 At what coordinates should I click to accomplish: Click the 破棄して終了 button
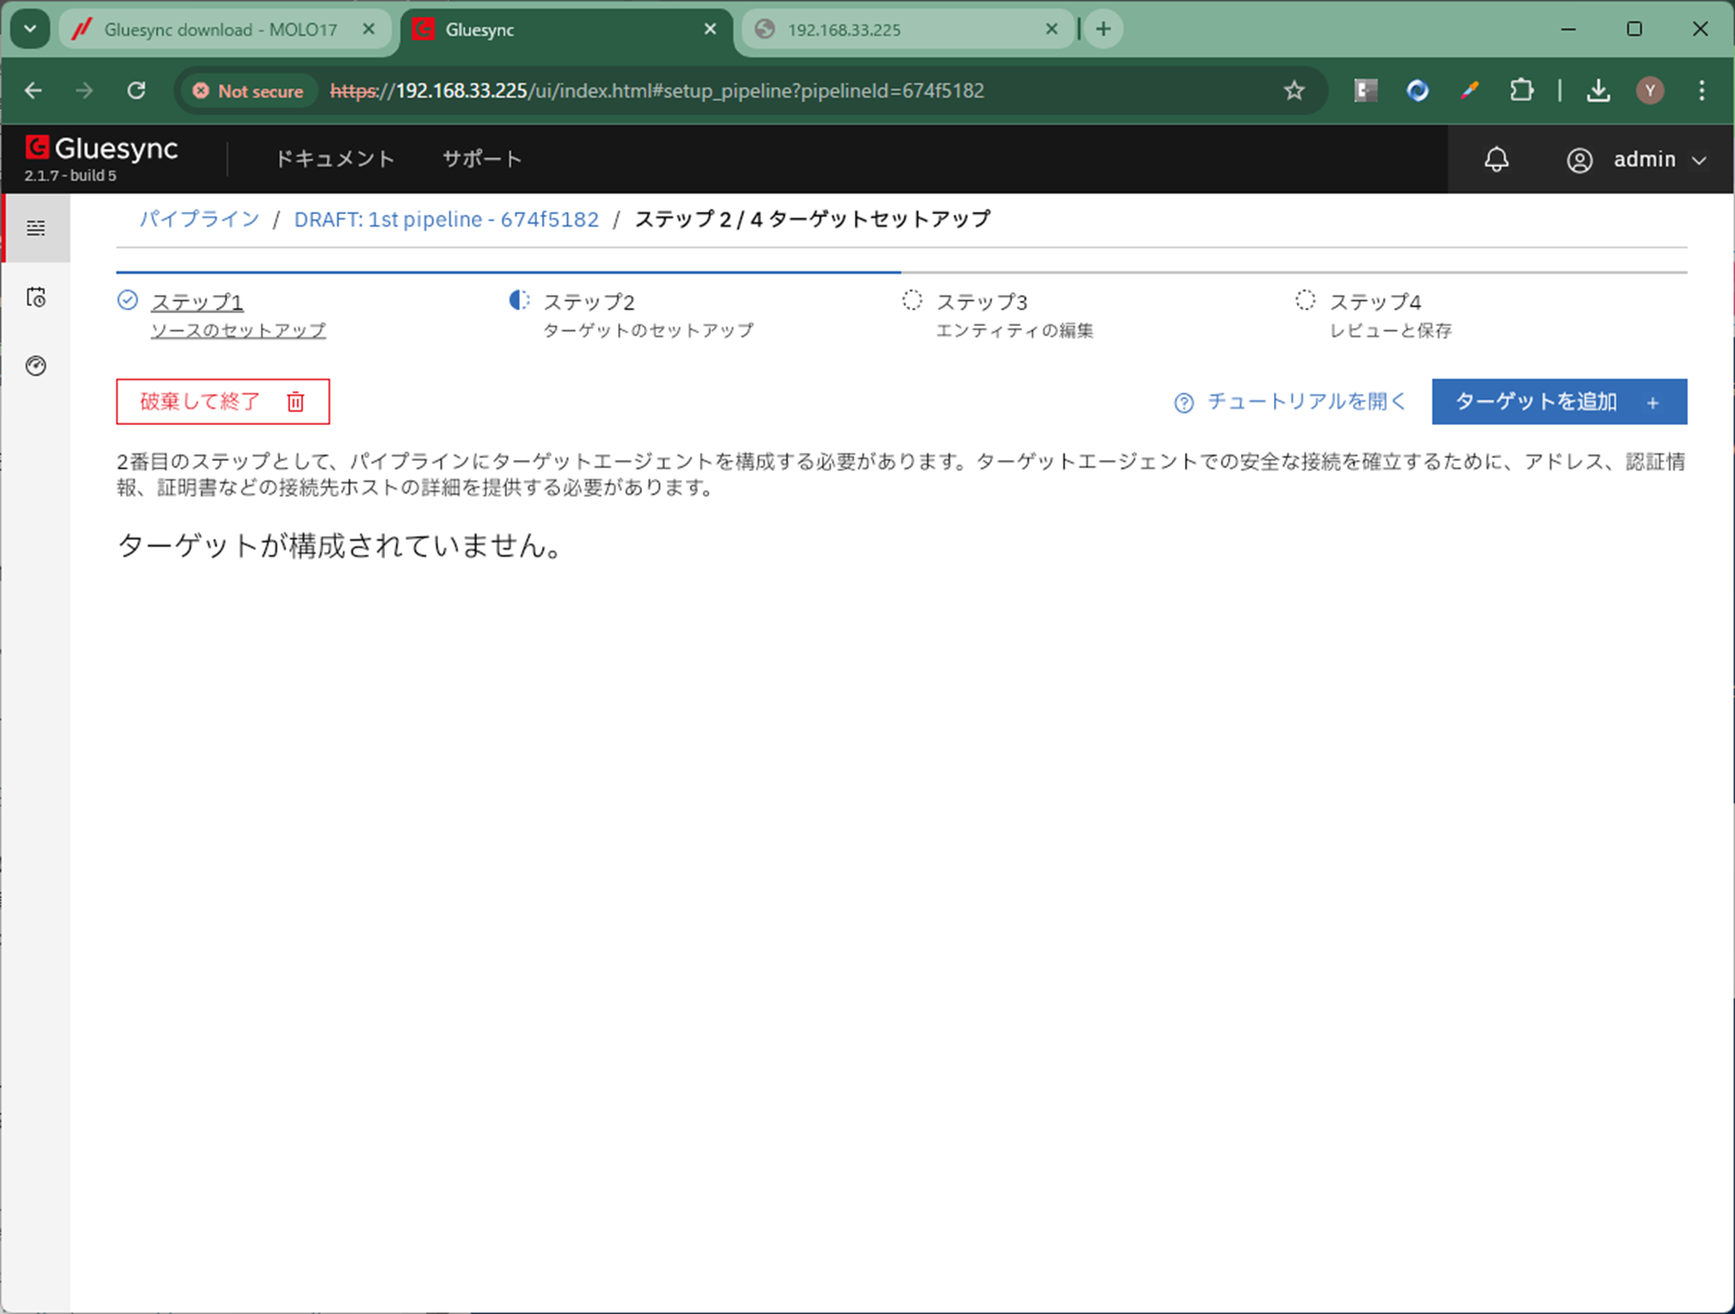pos(222,402)
